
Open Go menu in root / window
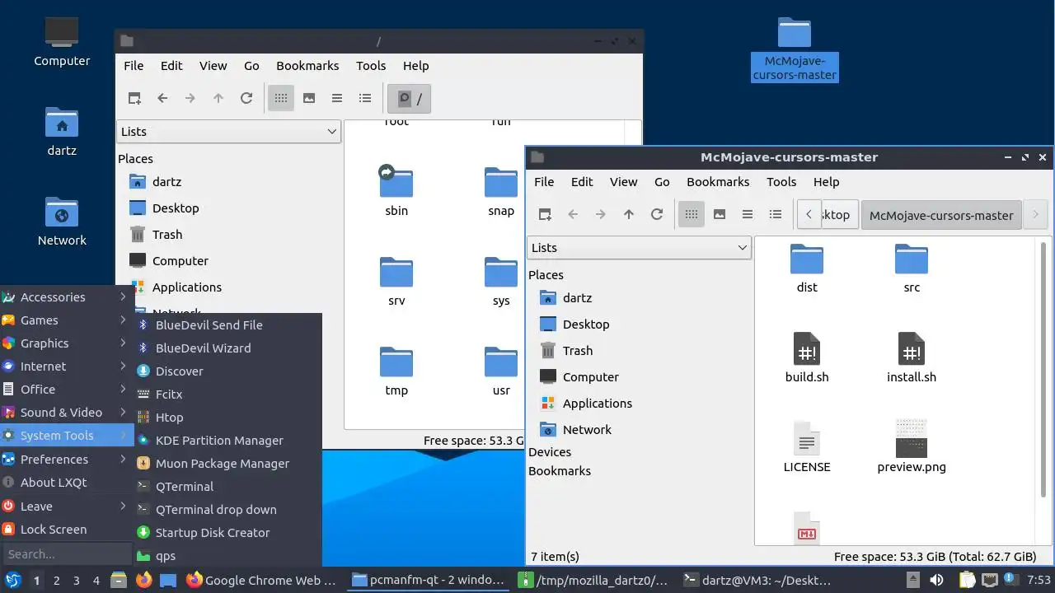[x=251, y=65]
